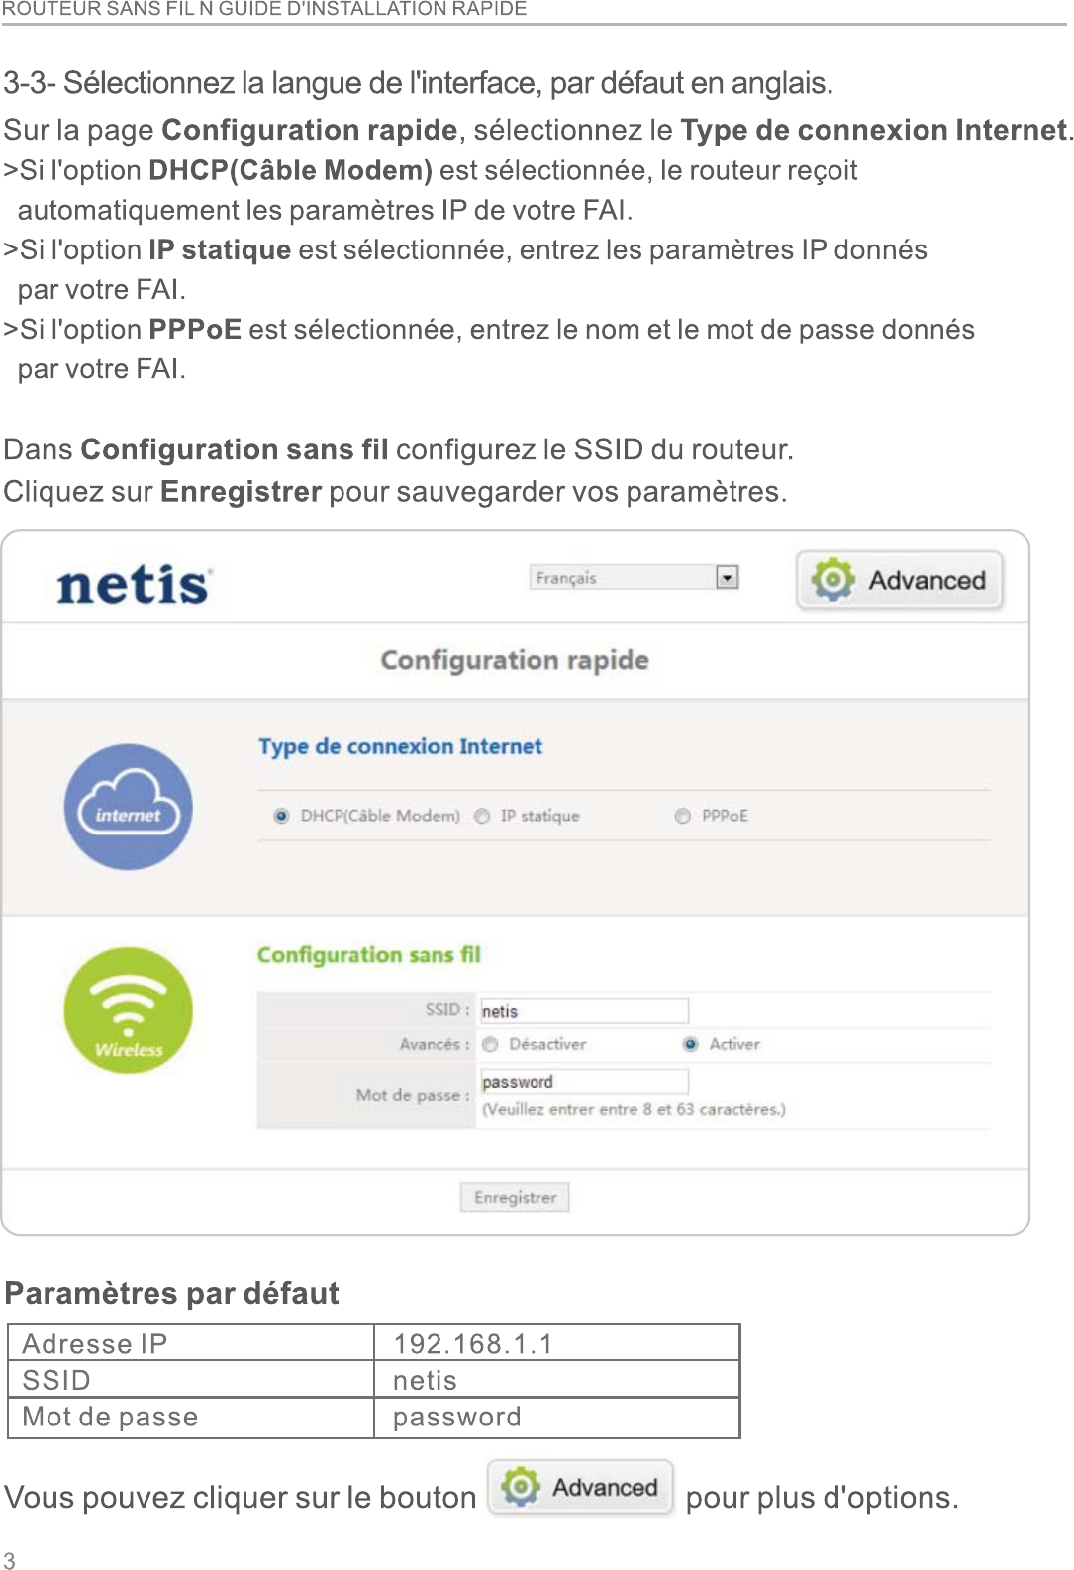The width and height of the screenshot is (1074, 1570).
Task: Click the gear icon on the top Advanced button
Action: [832, 579]
